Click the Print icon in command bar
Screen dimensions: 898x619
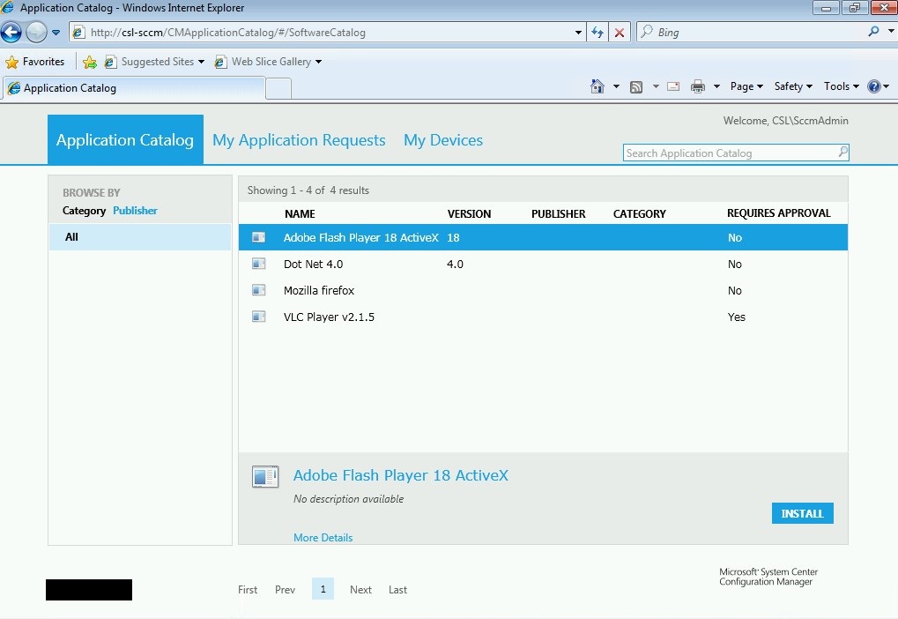[x=698, y=86]
